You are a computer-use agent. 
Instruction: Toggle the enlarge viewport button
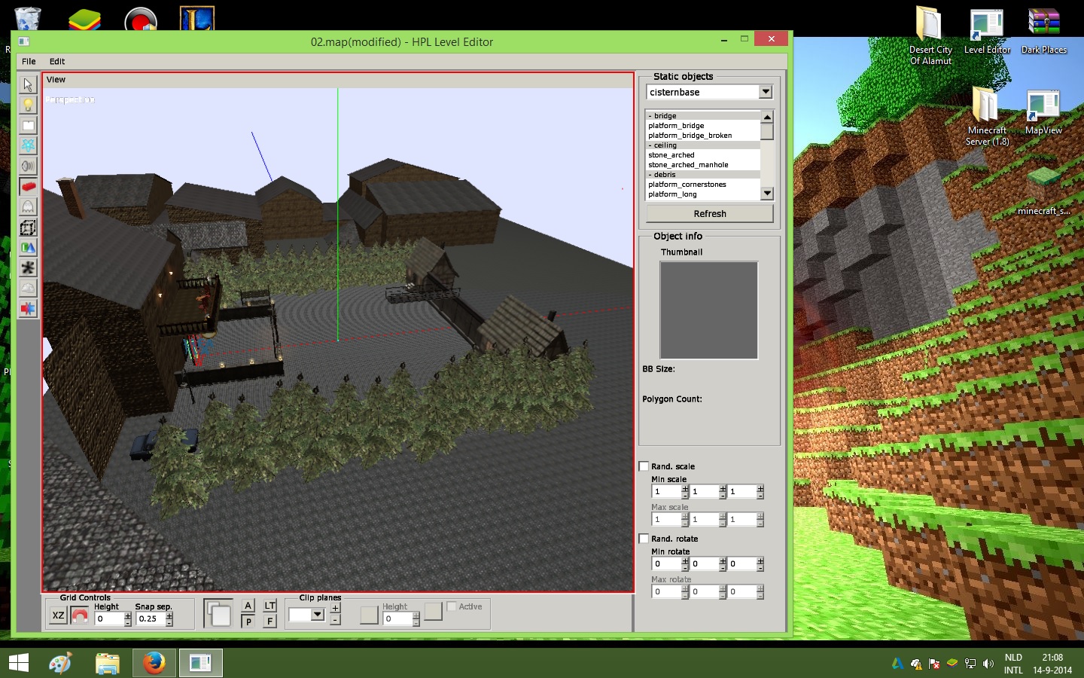pos(218,613)
